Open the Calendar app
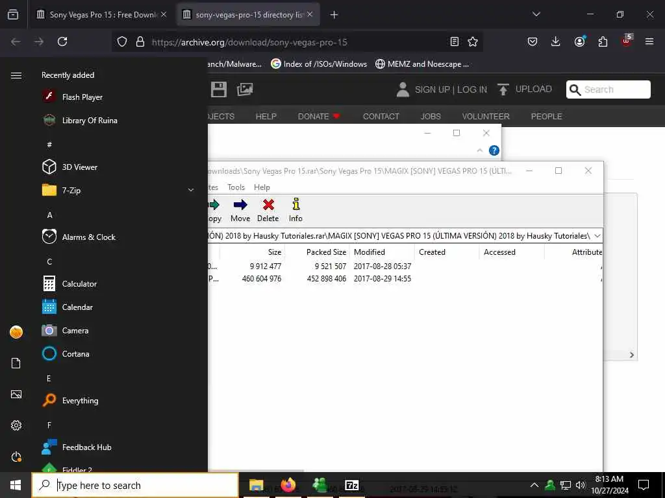Screen dimensions: 665x498 [x=68, y=307]
